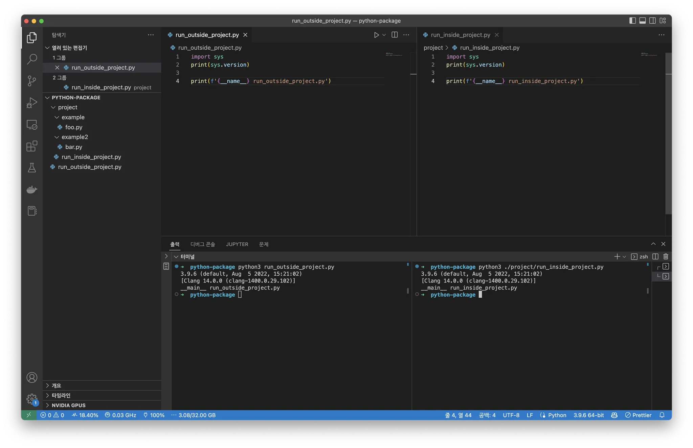The height and width of the screenshot is (448, 693).
Task: Click the right editor vertical scrollbar
Action: pos(668,135)
